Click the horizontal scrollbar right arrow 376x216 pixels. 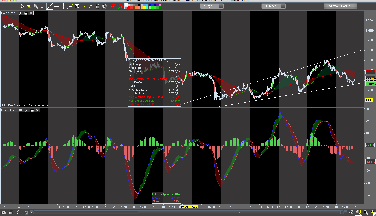(345, 212)
